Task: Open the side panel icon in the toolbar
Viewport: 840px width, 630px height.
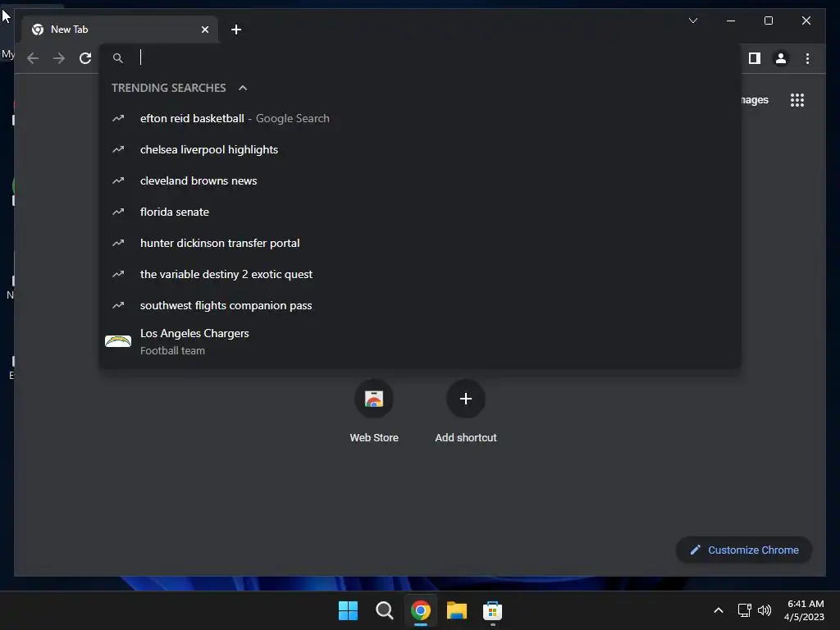Action: click(x=755, y=58)
